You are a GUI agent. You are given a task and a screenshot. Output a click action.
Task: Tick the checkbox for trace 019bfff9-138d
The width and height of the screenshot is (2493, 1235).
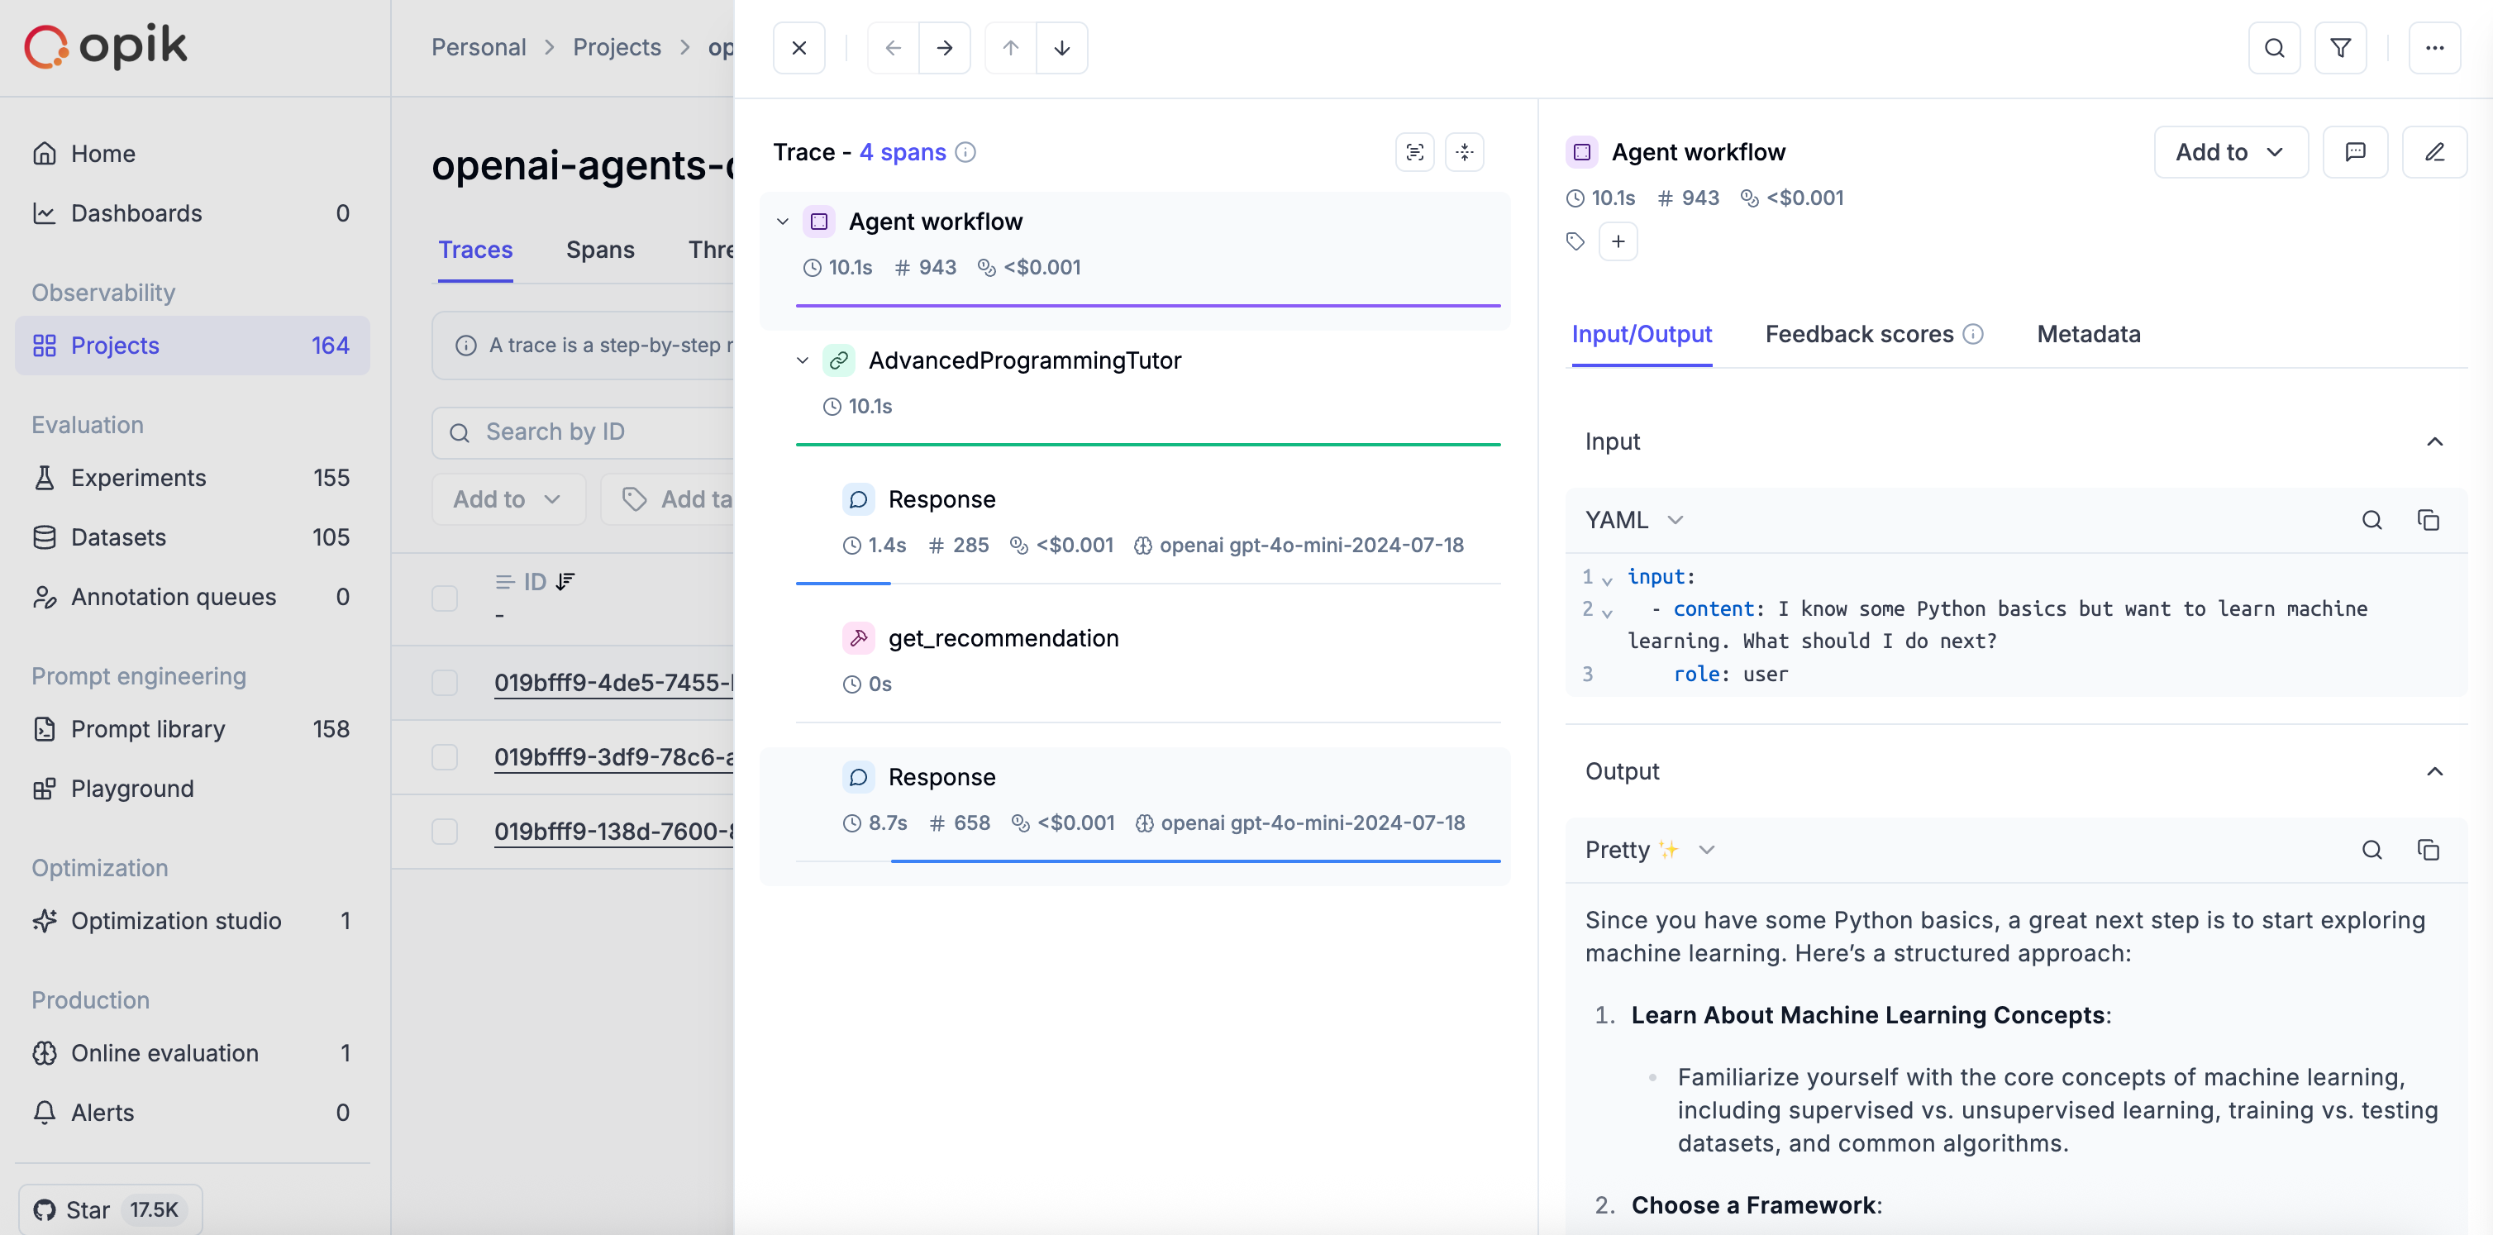pos(444,832)
